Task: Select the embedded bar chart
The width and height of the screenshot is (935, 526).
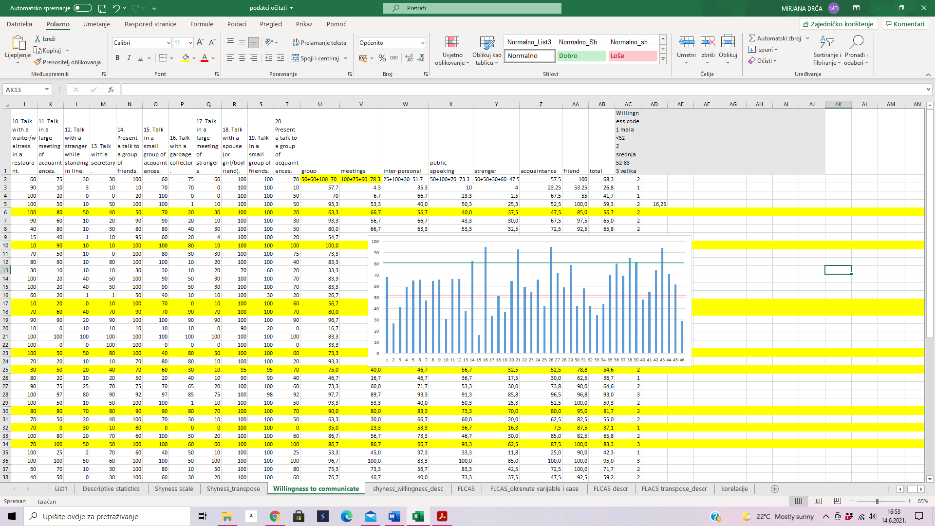Action: click(x=529, y=301)
